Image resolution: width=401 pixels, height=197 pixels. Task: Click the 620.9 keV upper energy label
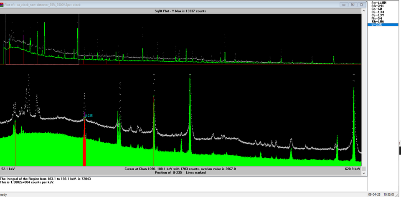353,169
